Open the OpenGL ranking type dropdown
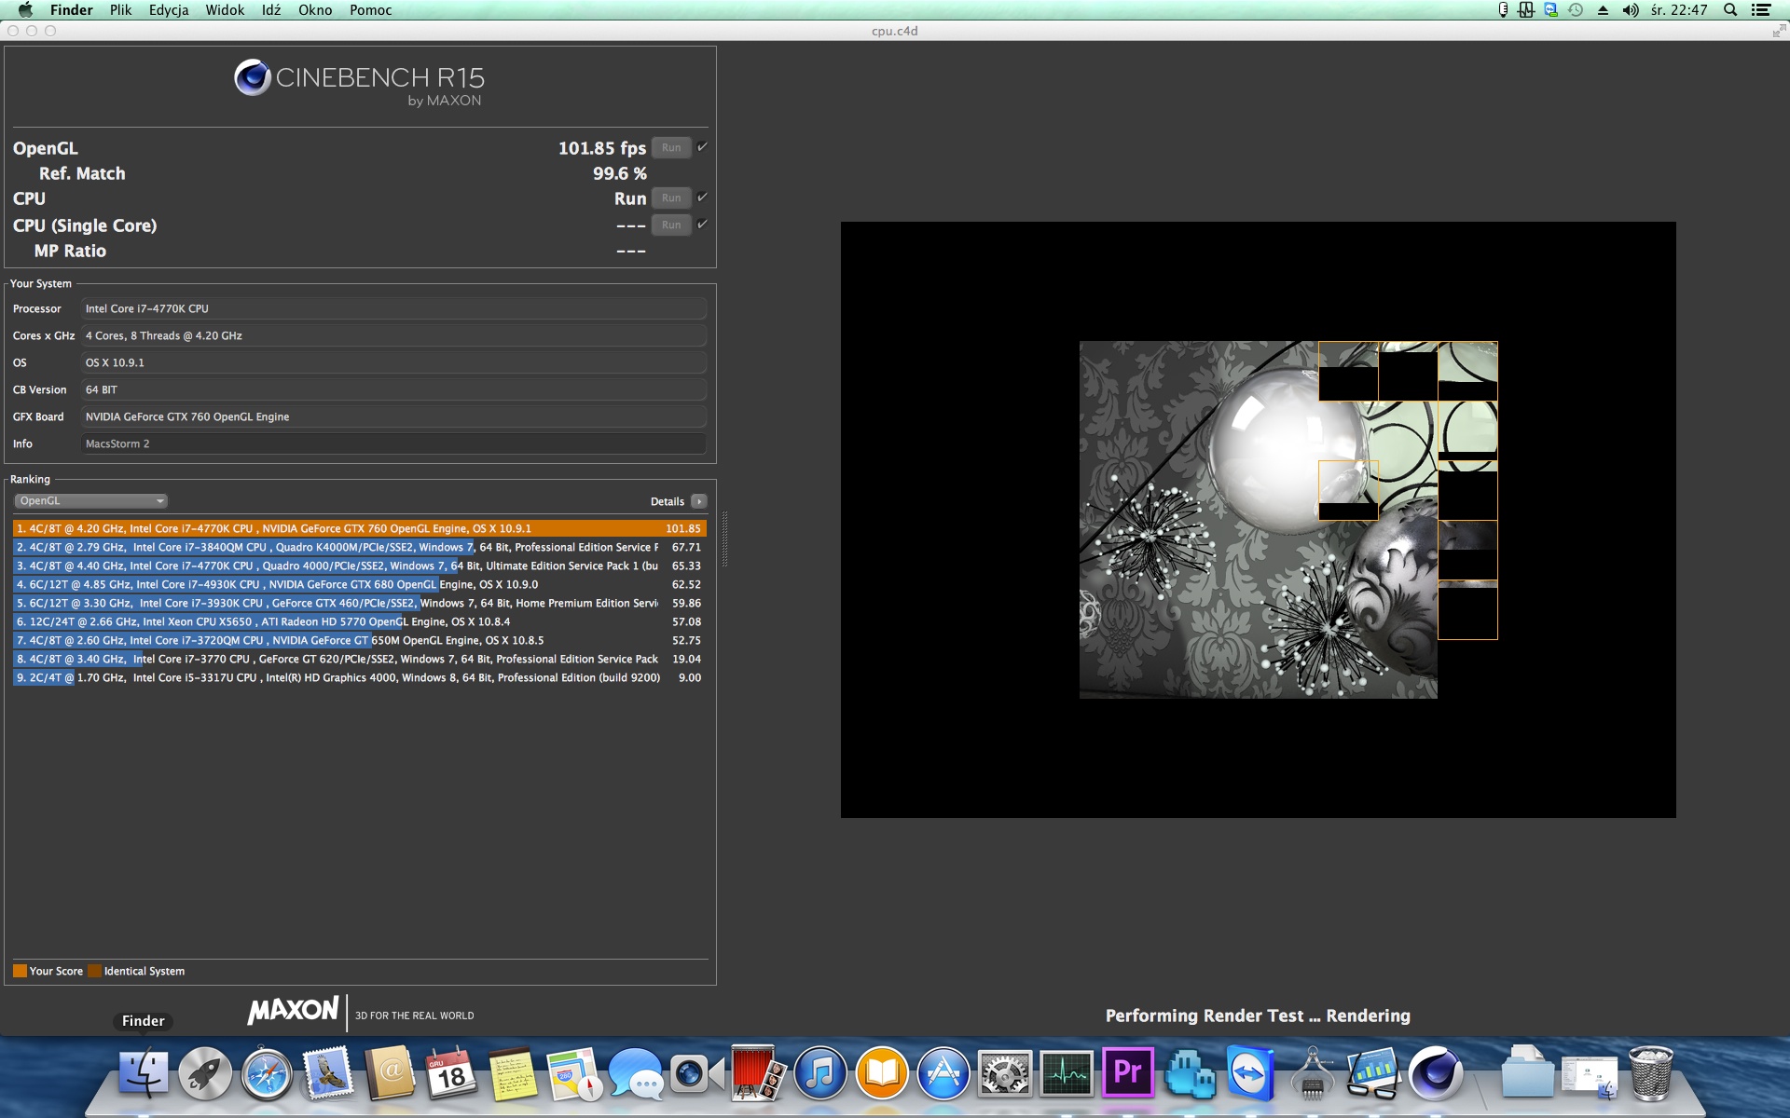 (90, 501)
